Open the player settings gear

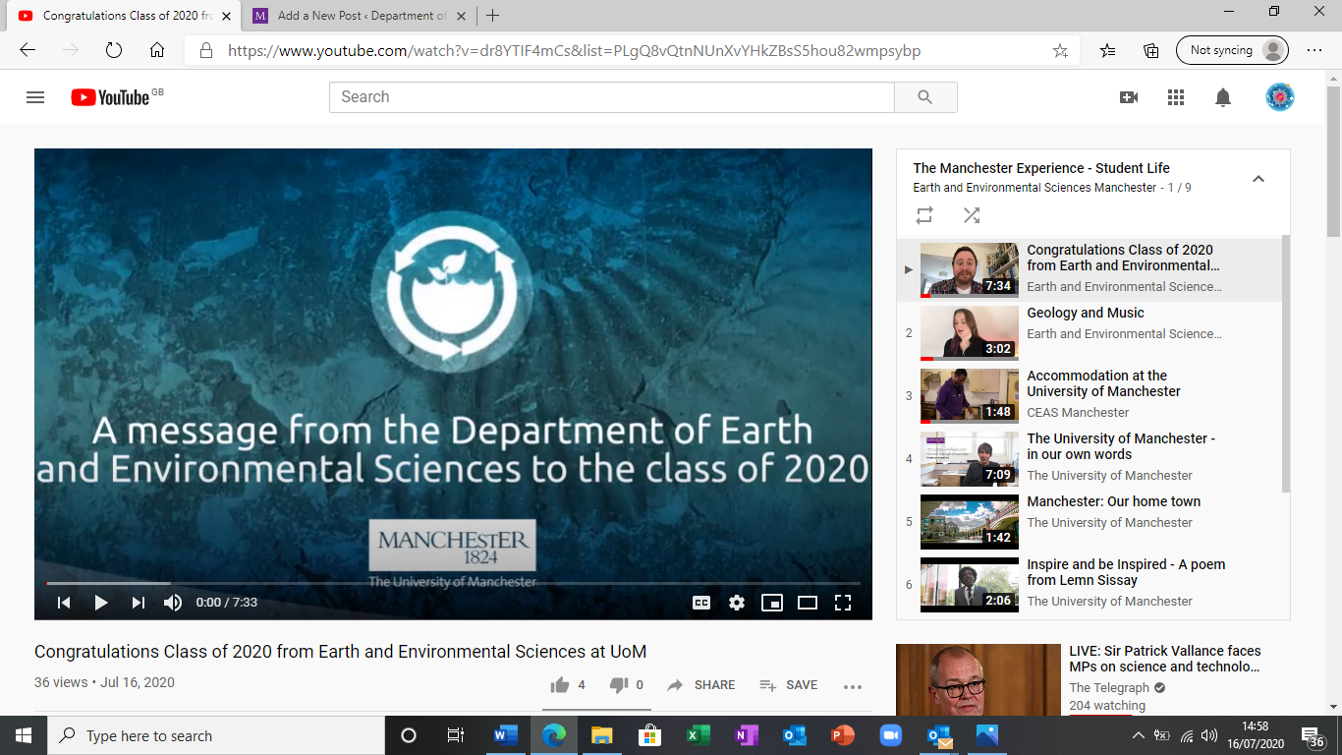tap(737, 603)
